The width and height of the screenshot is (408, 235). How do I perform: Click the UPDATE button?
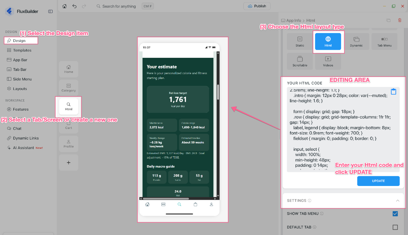coord(378,181)
